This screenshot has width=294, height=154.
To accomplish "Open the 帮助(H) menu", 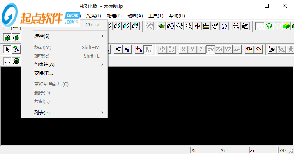I will tap(177, 16).
